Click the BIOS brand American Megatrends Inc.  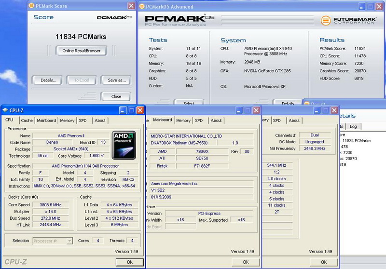pos(201,184)
